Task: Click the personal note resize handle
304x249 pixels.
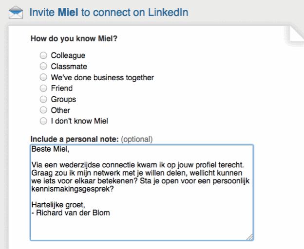Action: click(249, 237)
